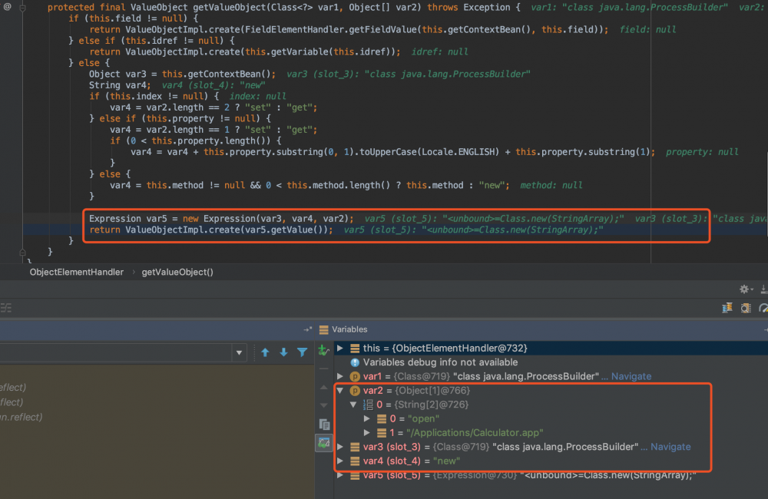
Task: Click Navigate link on the var1 row
Action: pyautogui.click(x=631, y=377)
